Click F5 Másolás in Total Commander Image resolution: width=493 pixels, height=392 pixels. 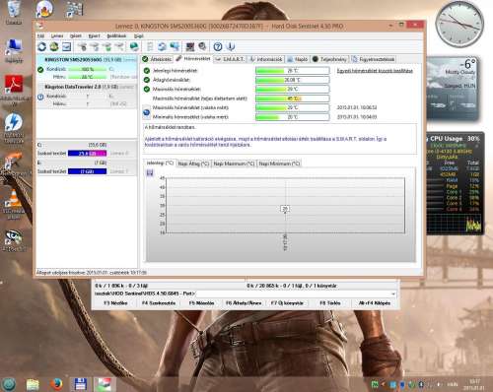(201, 303)
